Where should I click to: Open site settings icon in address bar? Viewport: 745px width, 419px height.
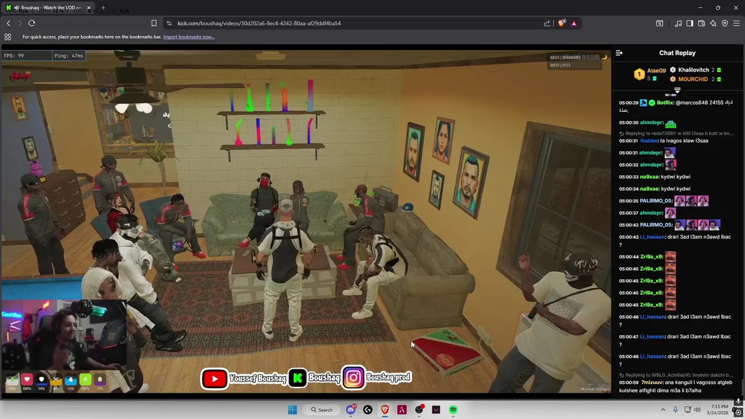169,23
